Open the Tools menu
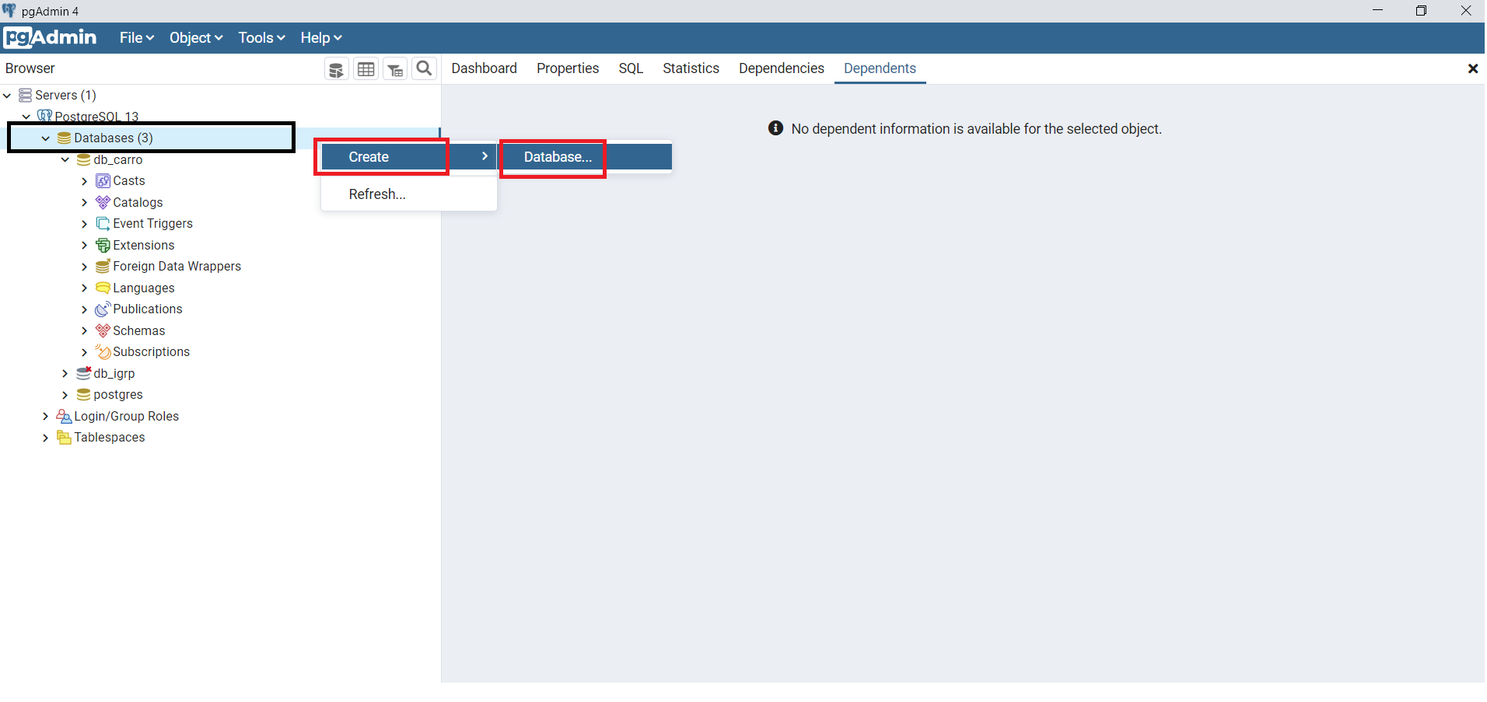1487x702 pixels. (x=261, y=37)
